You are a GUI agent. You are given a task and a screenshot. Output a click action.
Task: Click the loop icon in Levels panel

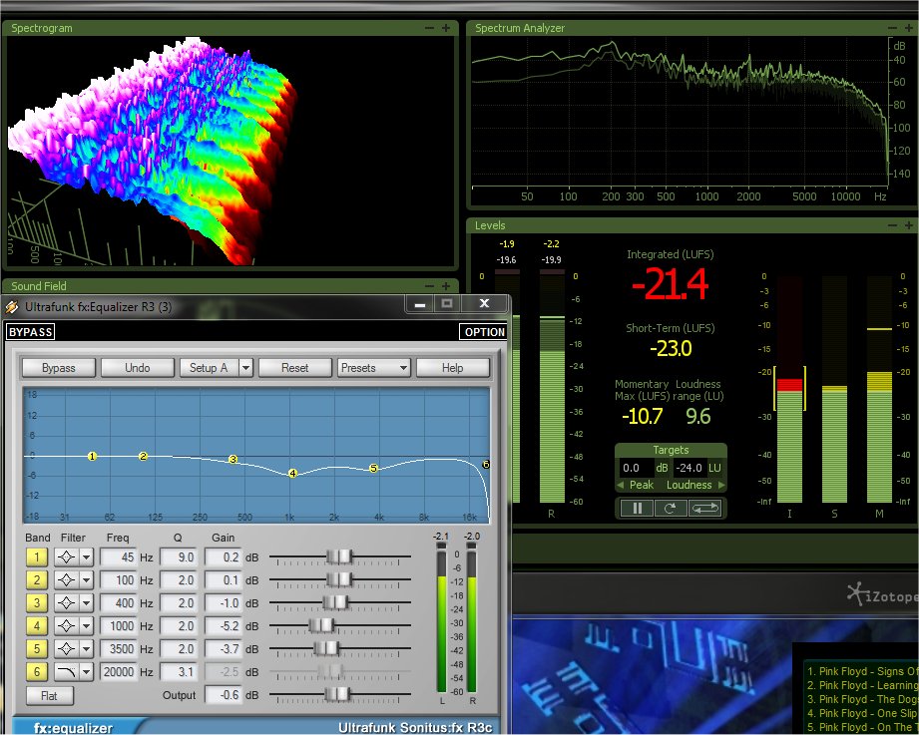coord(705,508)
